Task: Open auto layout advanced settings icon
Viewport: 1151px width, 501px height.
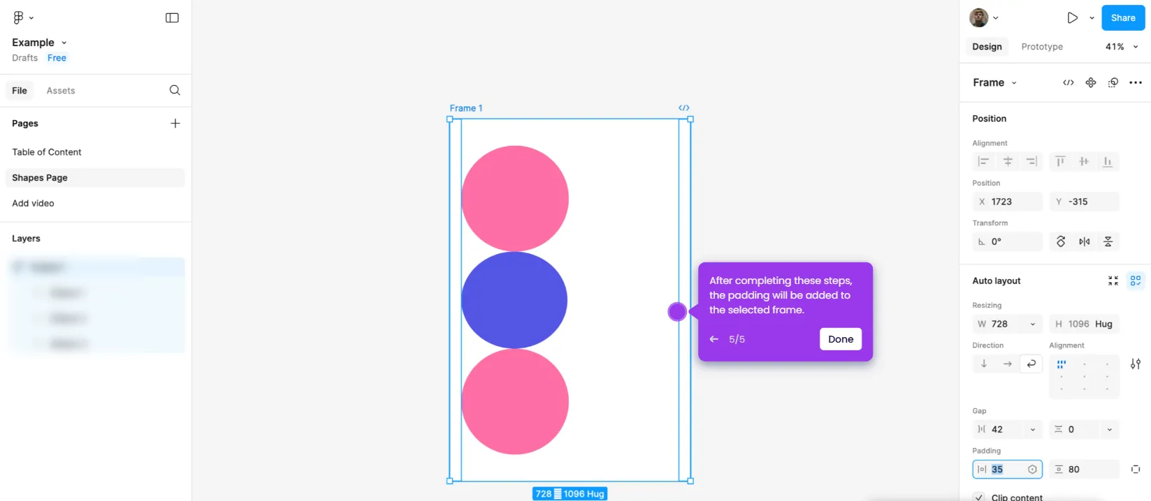Action: coord(1136,364)
